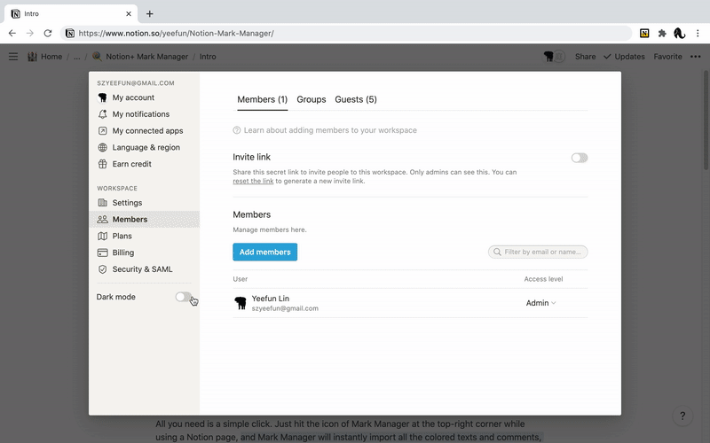Image resolution: width=710 pixels, height=443 pixels.
Task: Click the Filter by email or name field
Action: (x=538, y=252)
